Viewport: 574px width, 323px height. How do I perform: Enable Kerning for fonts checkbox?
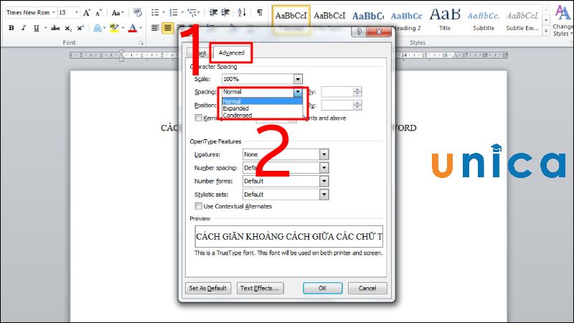(x=199, y=118)
